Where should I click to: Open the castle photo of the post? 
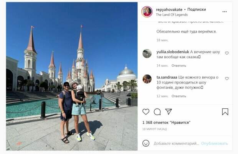point(72,76)
